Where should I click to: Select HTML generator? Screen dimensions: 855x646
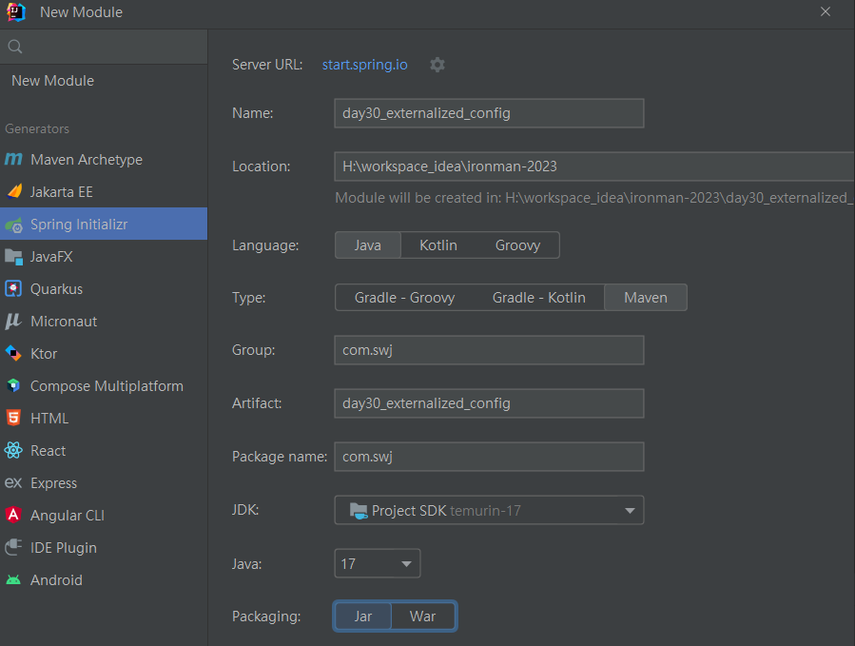point(104,418)
